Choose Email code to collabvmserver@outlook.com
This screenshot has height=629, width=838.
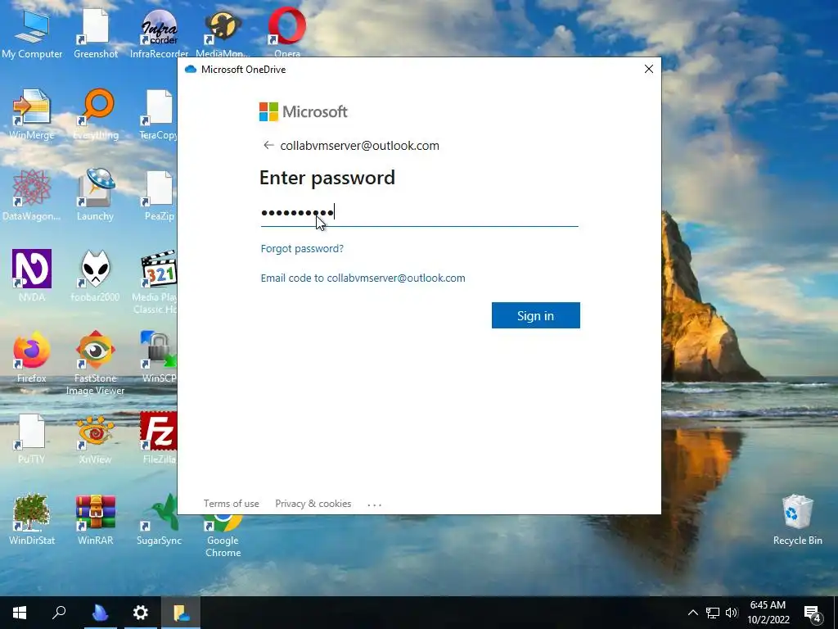point(363,278)
